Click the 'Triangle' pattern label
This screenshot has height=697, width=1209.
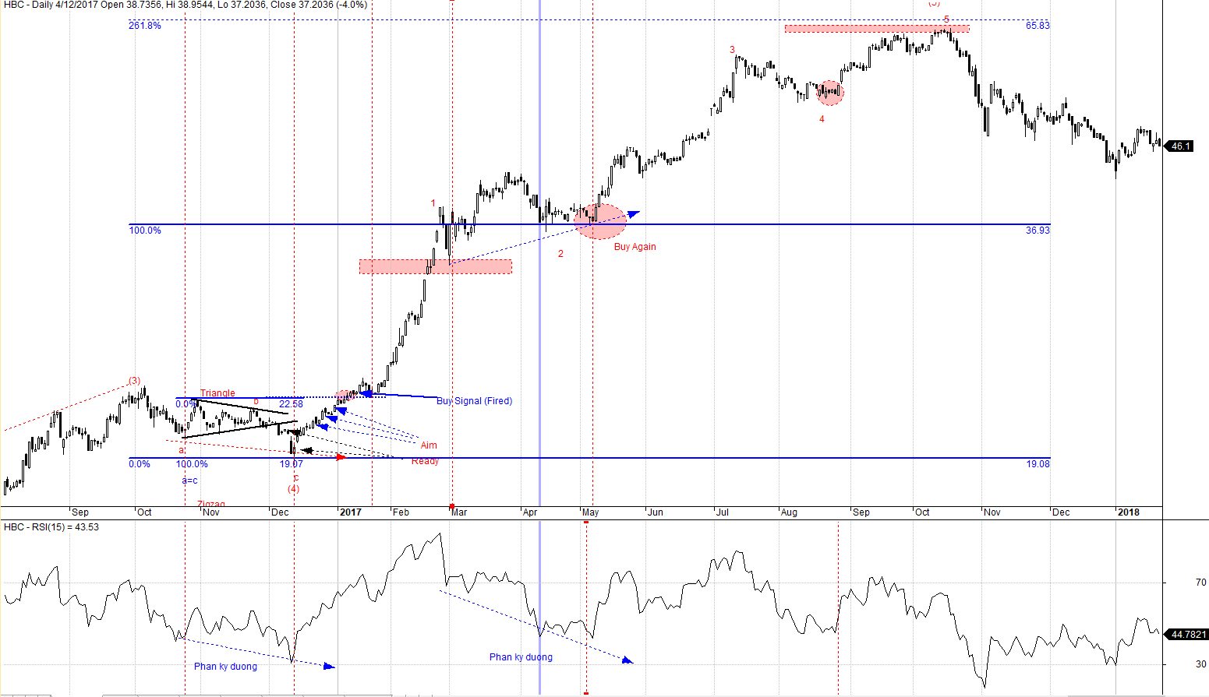217,393
